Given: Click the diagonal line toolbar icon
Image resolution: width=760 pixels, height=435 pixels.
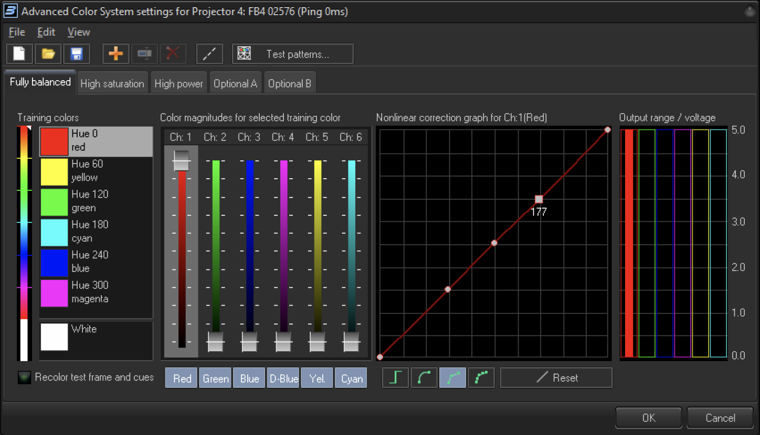Looking at the screenshot, I should pyautogui.click(x=209, y=54).
